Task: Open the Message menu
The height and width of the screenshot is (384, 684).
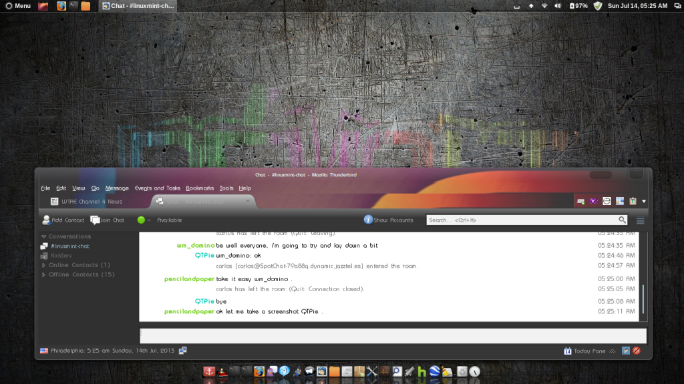Action: pos(117,188)
